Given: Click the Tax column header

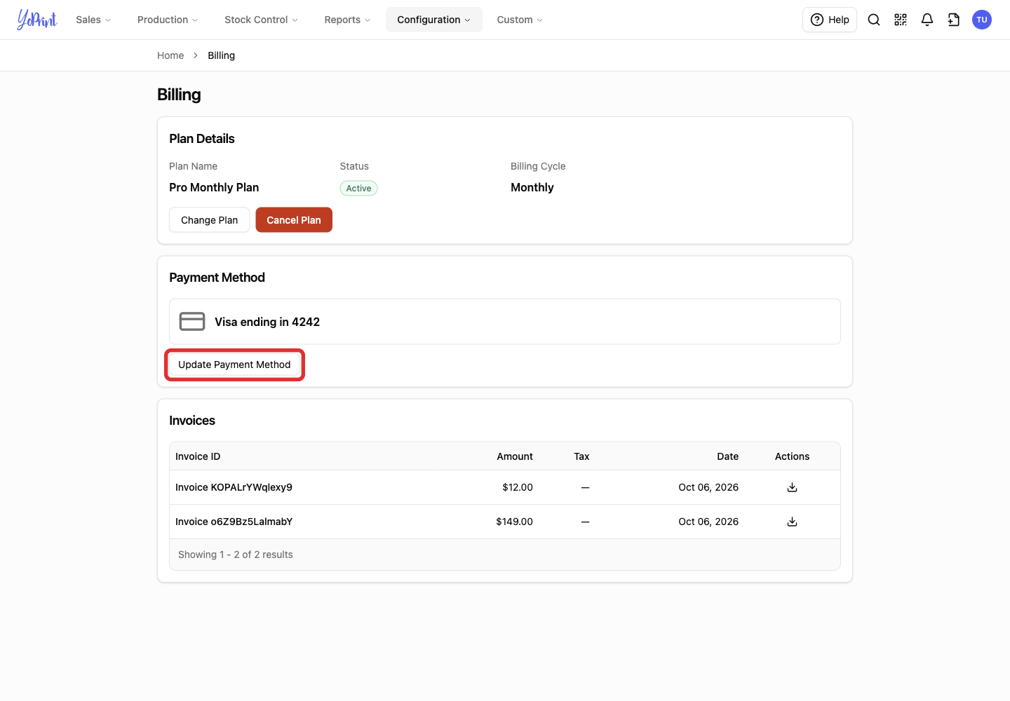Looking at the screenshot, I should (x=581, y=456).
